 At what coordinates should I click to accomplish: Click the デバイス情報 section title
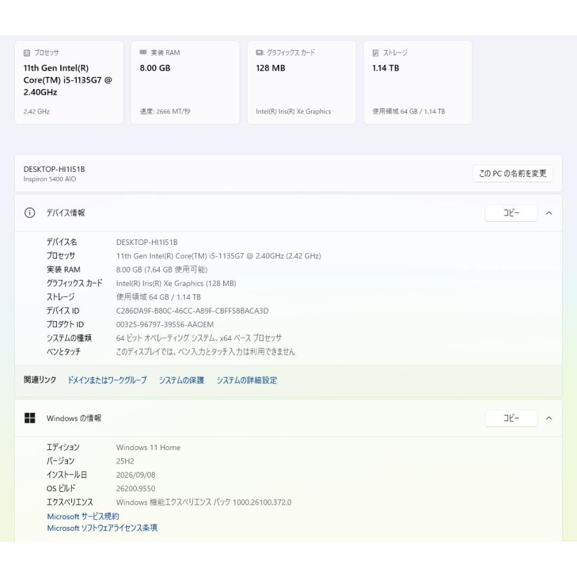66,213
